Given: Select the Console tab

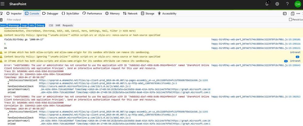Looking at the screenshot, I should tap(32, 14).
